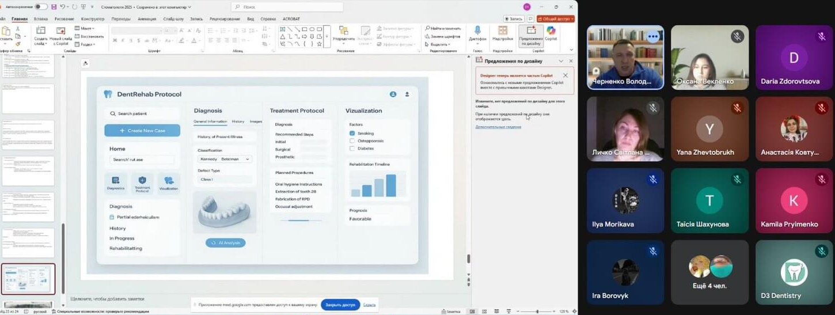Click the Закрыть доступ button
Viewport: 835px width, 315px height.
coord(340,305)
